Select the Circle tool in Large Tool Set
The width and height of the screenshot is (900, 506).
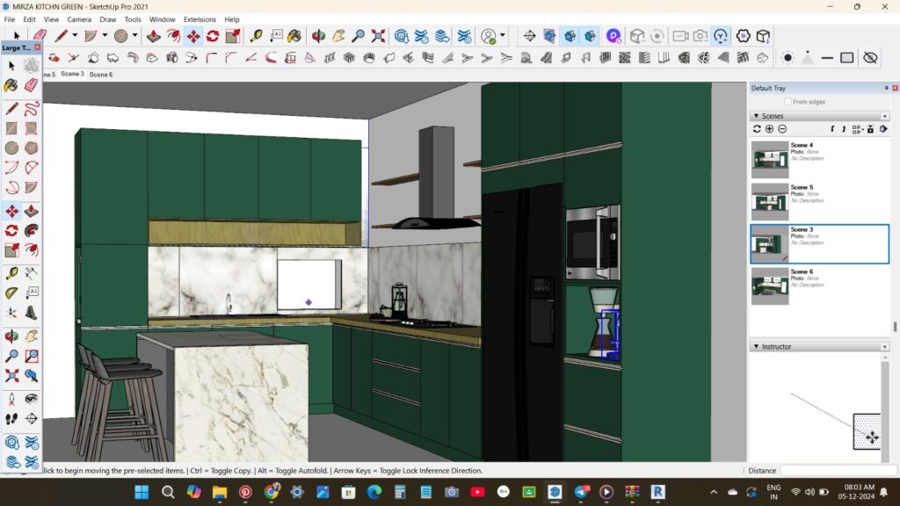coord(11,148)
